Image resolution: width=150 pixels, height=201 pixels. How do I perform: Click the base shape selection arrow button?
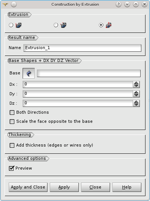coord(29,73)
